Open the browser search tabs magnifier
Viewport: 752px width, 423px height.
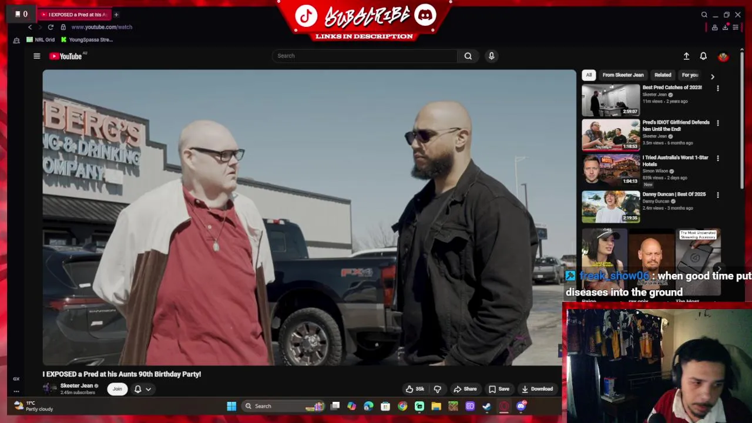[x=704, y=15]
